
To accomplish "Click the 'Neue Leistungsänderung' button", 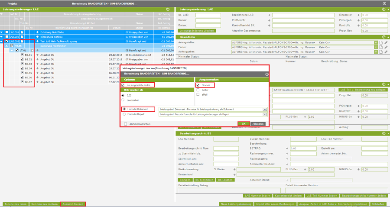I will [235, 204].
